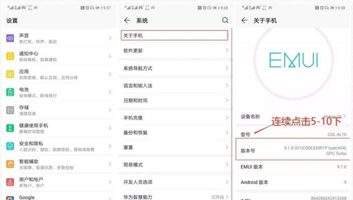
Task: Open 智能辅助 settings entry
Action: tap(58, 164)
